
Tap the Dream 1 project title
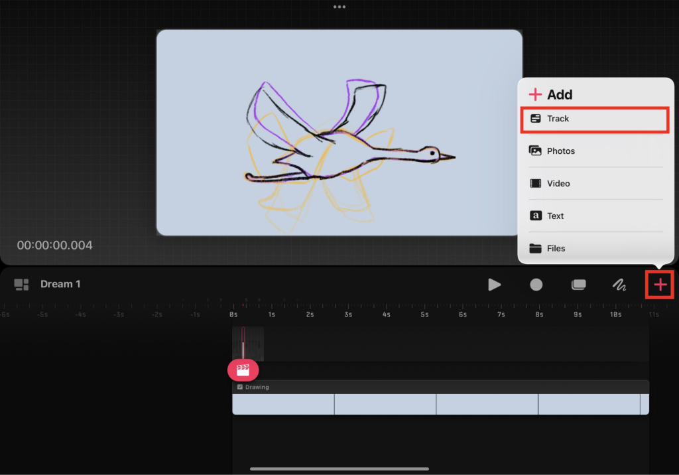tap(60, 285)
